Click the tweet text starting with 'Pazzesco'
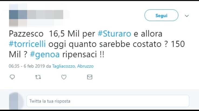 point(97,44)
